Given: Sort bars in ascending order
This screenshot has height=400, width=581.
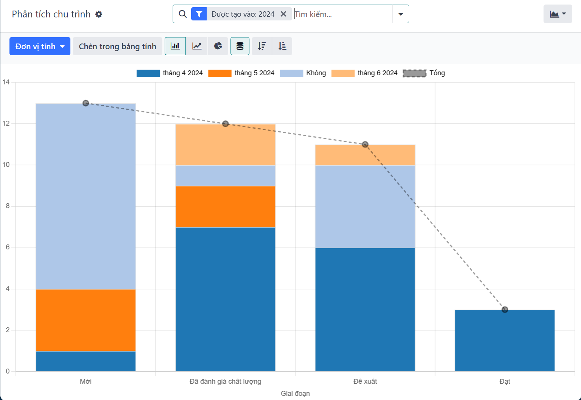Looking at the screenshot, I should (x=282, y=46).
